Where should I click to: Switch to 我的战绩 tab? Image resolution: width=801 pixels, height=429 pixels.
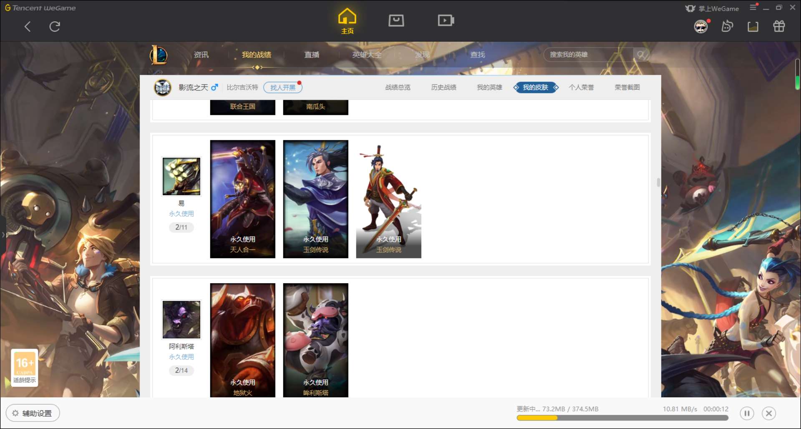click(x=257, y=55)
